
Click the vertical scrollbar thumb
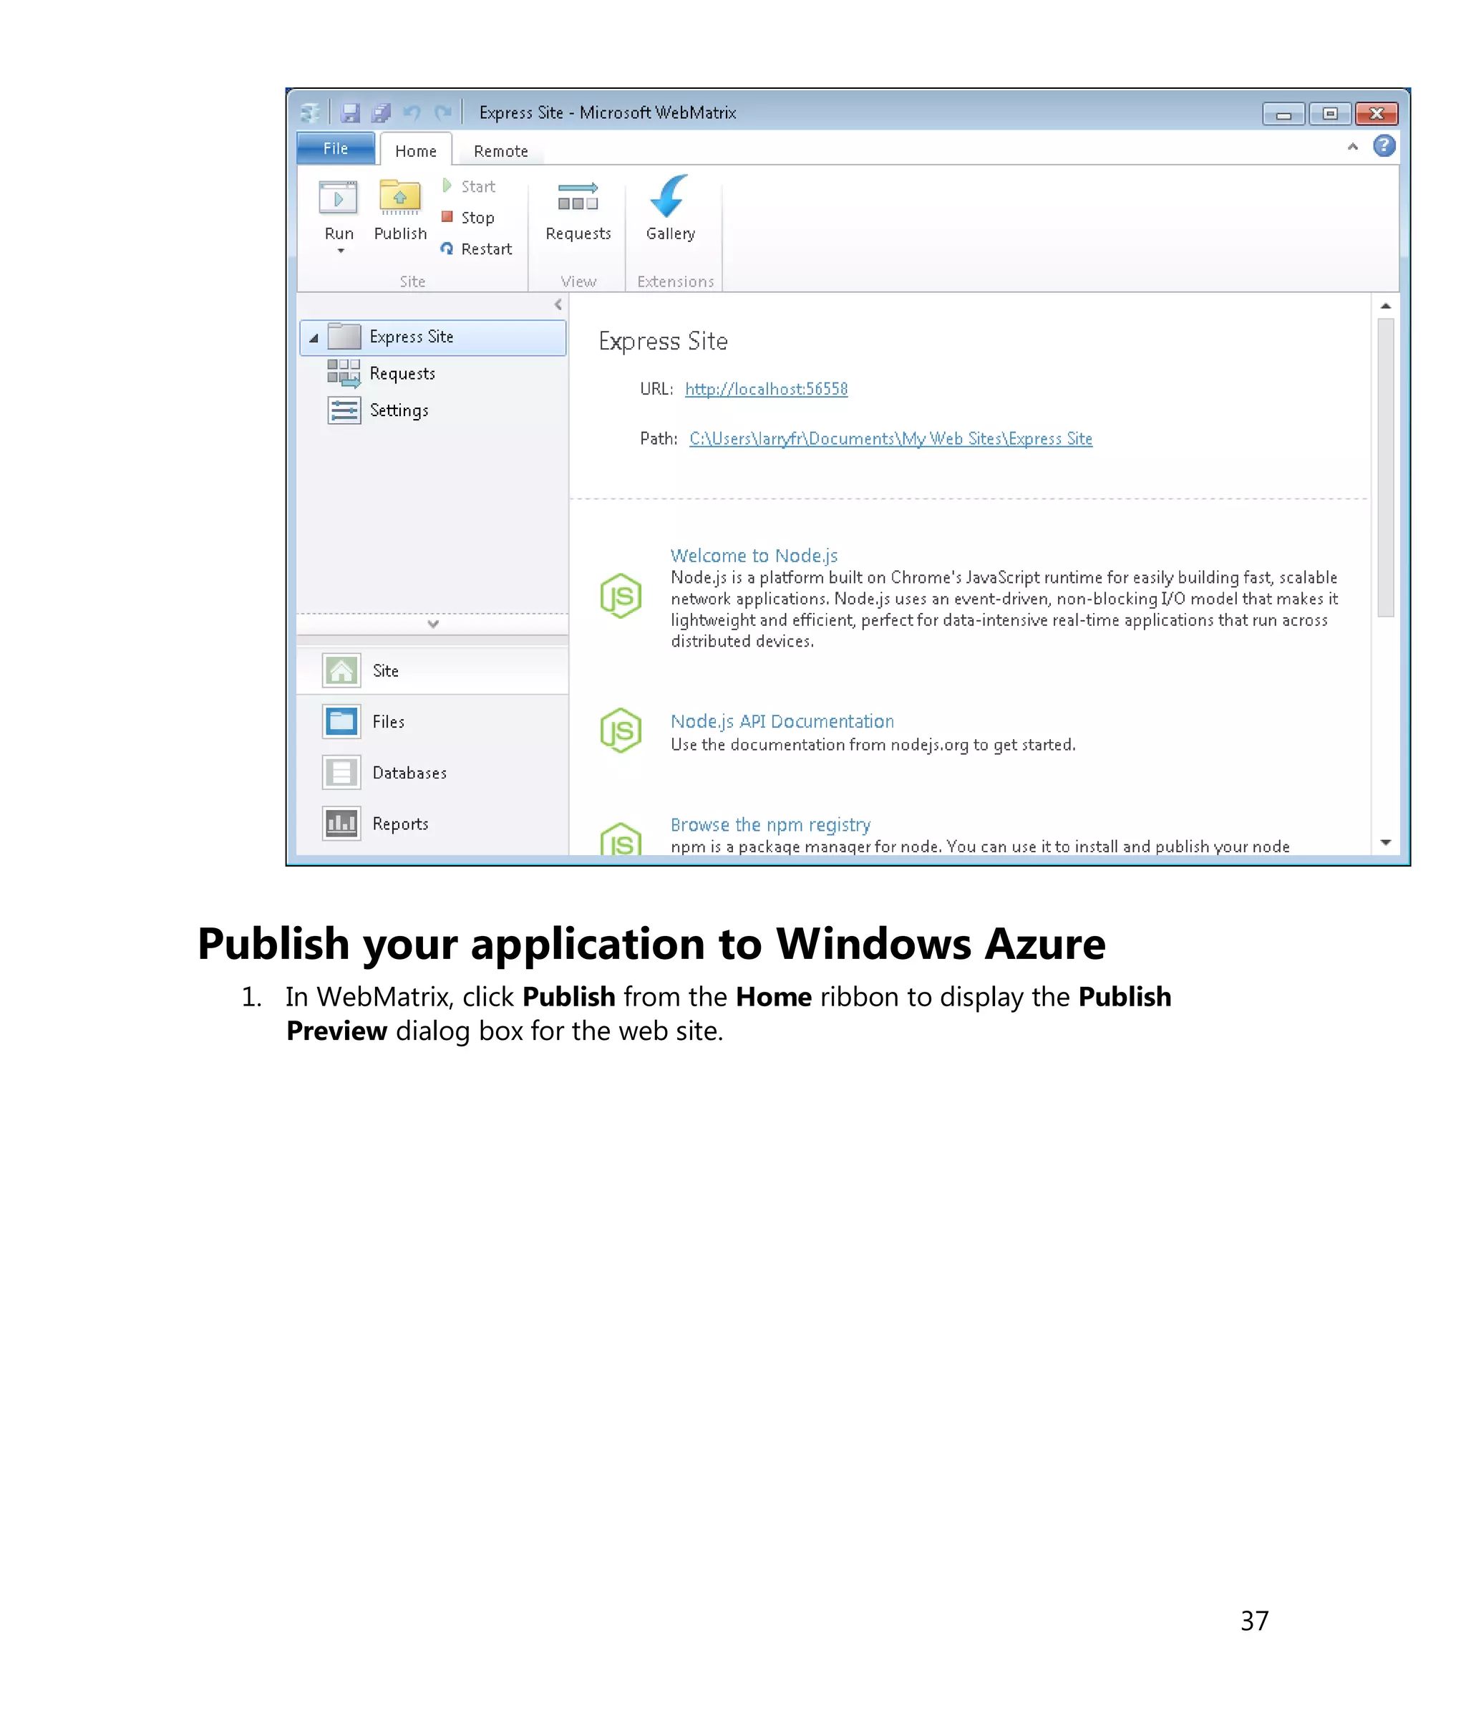pos(1386,468)
